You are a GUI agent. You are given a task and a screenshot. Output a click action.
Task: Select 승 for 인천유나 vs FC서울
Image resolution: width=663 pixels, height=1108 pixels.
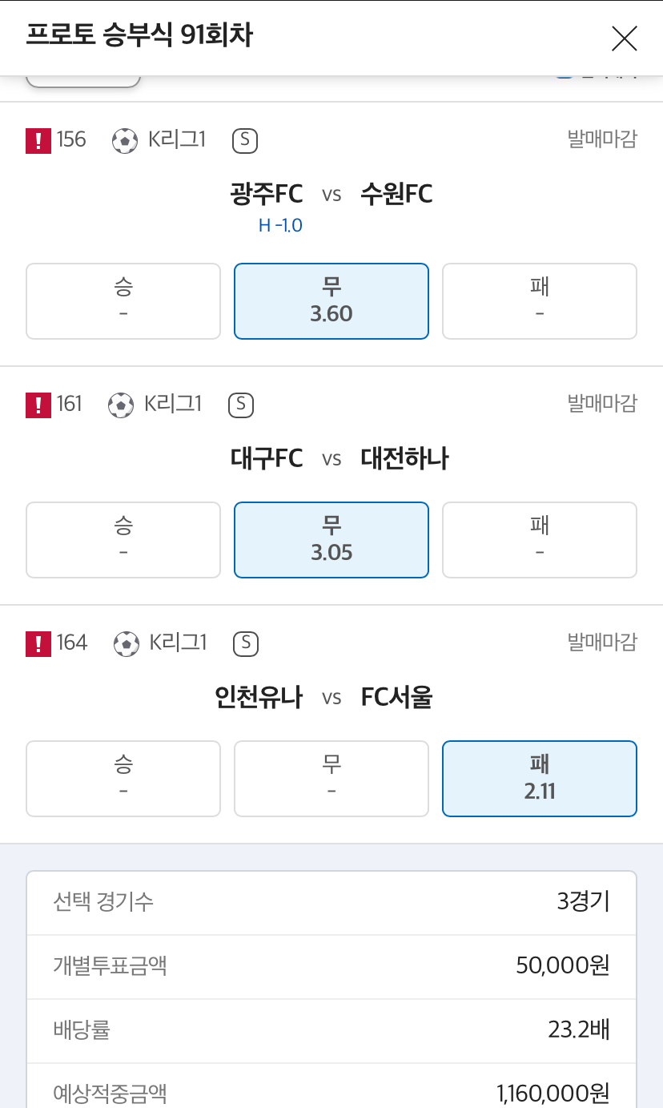pyautogui.click(x=123, y=779)
